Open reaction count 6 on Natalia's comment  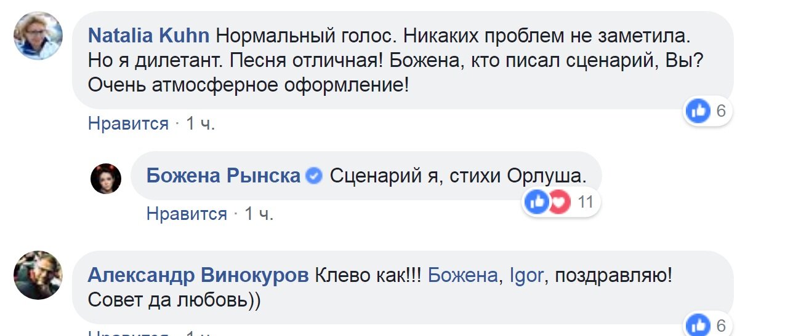click(721, 112)
